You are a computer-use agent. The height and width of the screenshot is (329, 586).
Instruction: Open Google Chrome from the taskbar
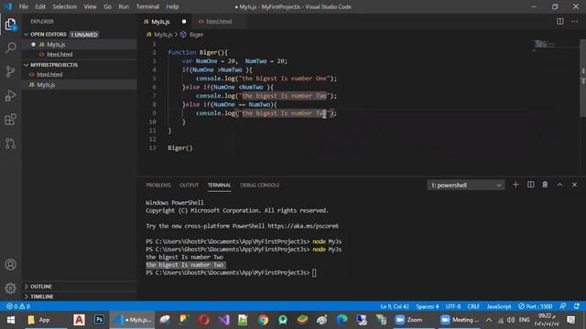click(x=263, y=320)
